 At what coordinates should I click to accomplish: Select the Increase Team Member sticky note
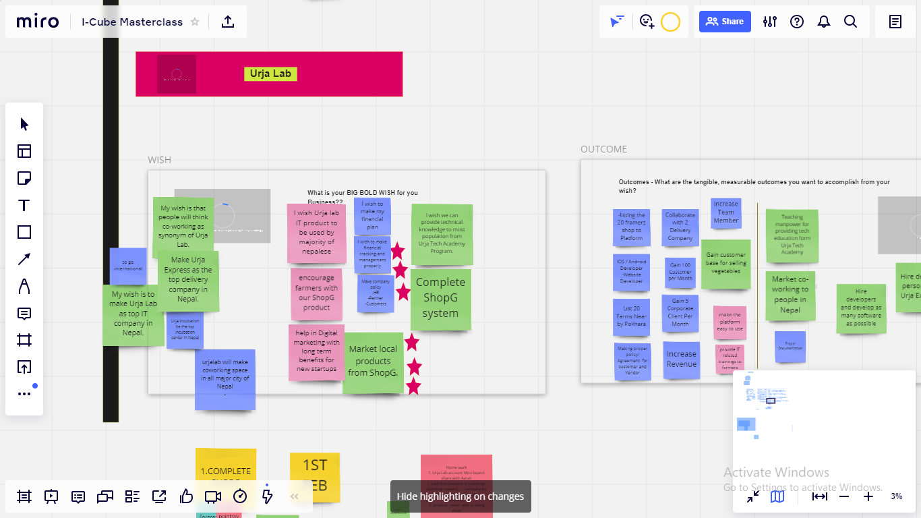[726, 212]
